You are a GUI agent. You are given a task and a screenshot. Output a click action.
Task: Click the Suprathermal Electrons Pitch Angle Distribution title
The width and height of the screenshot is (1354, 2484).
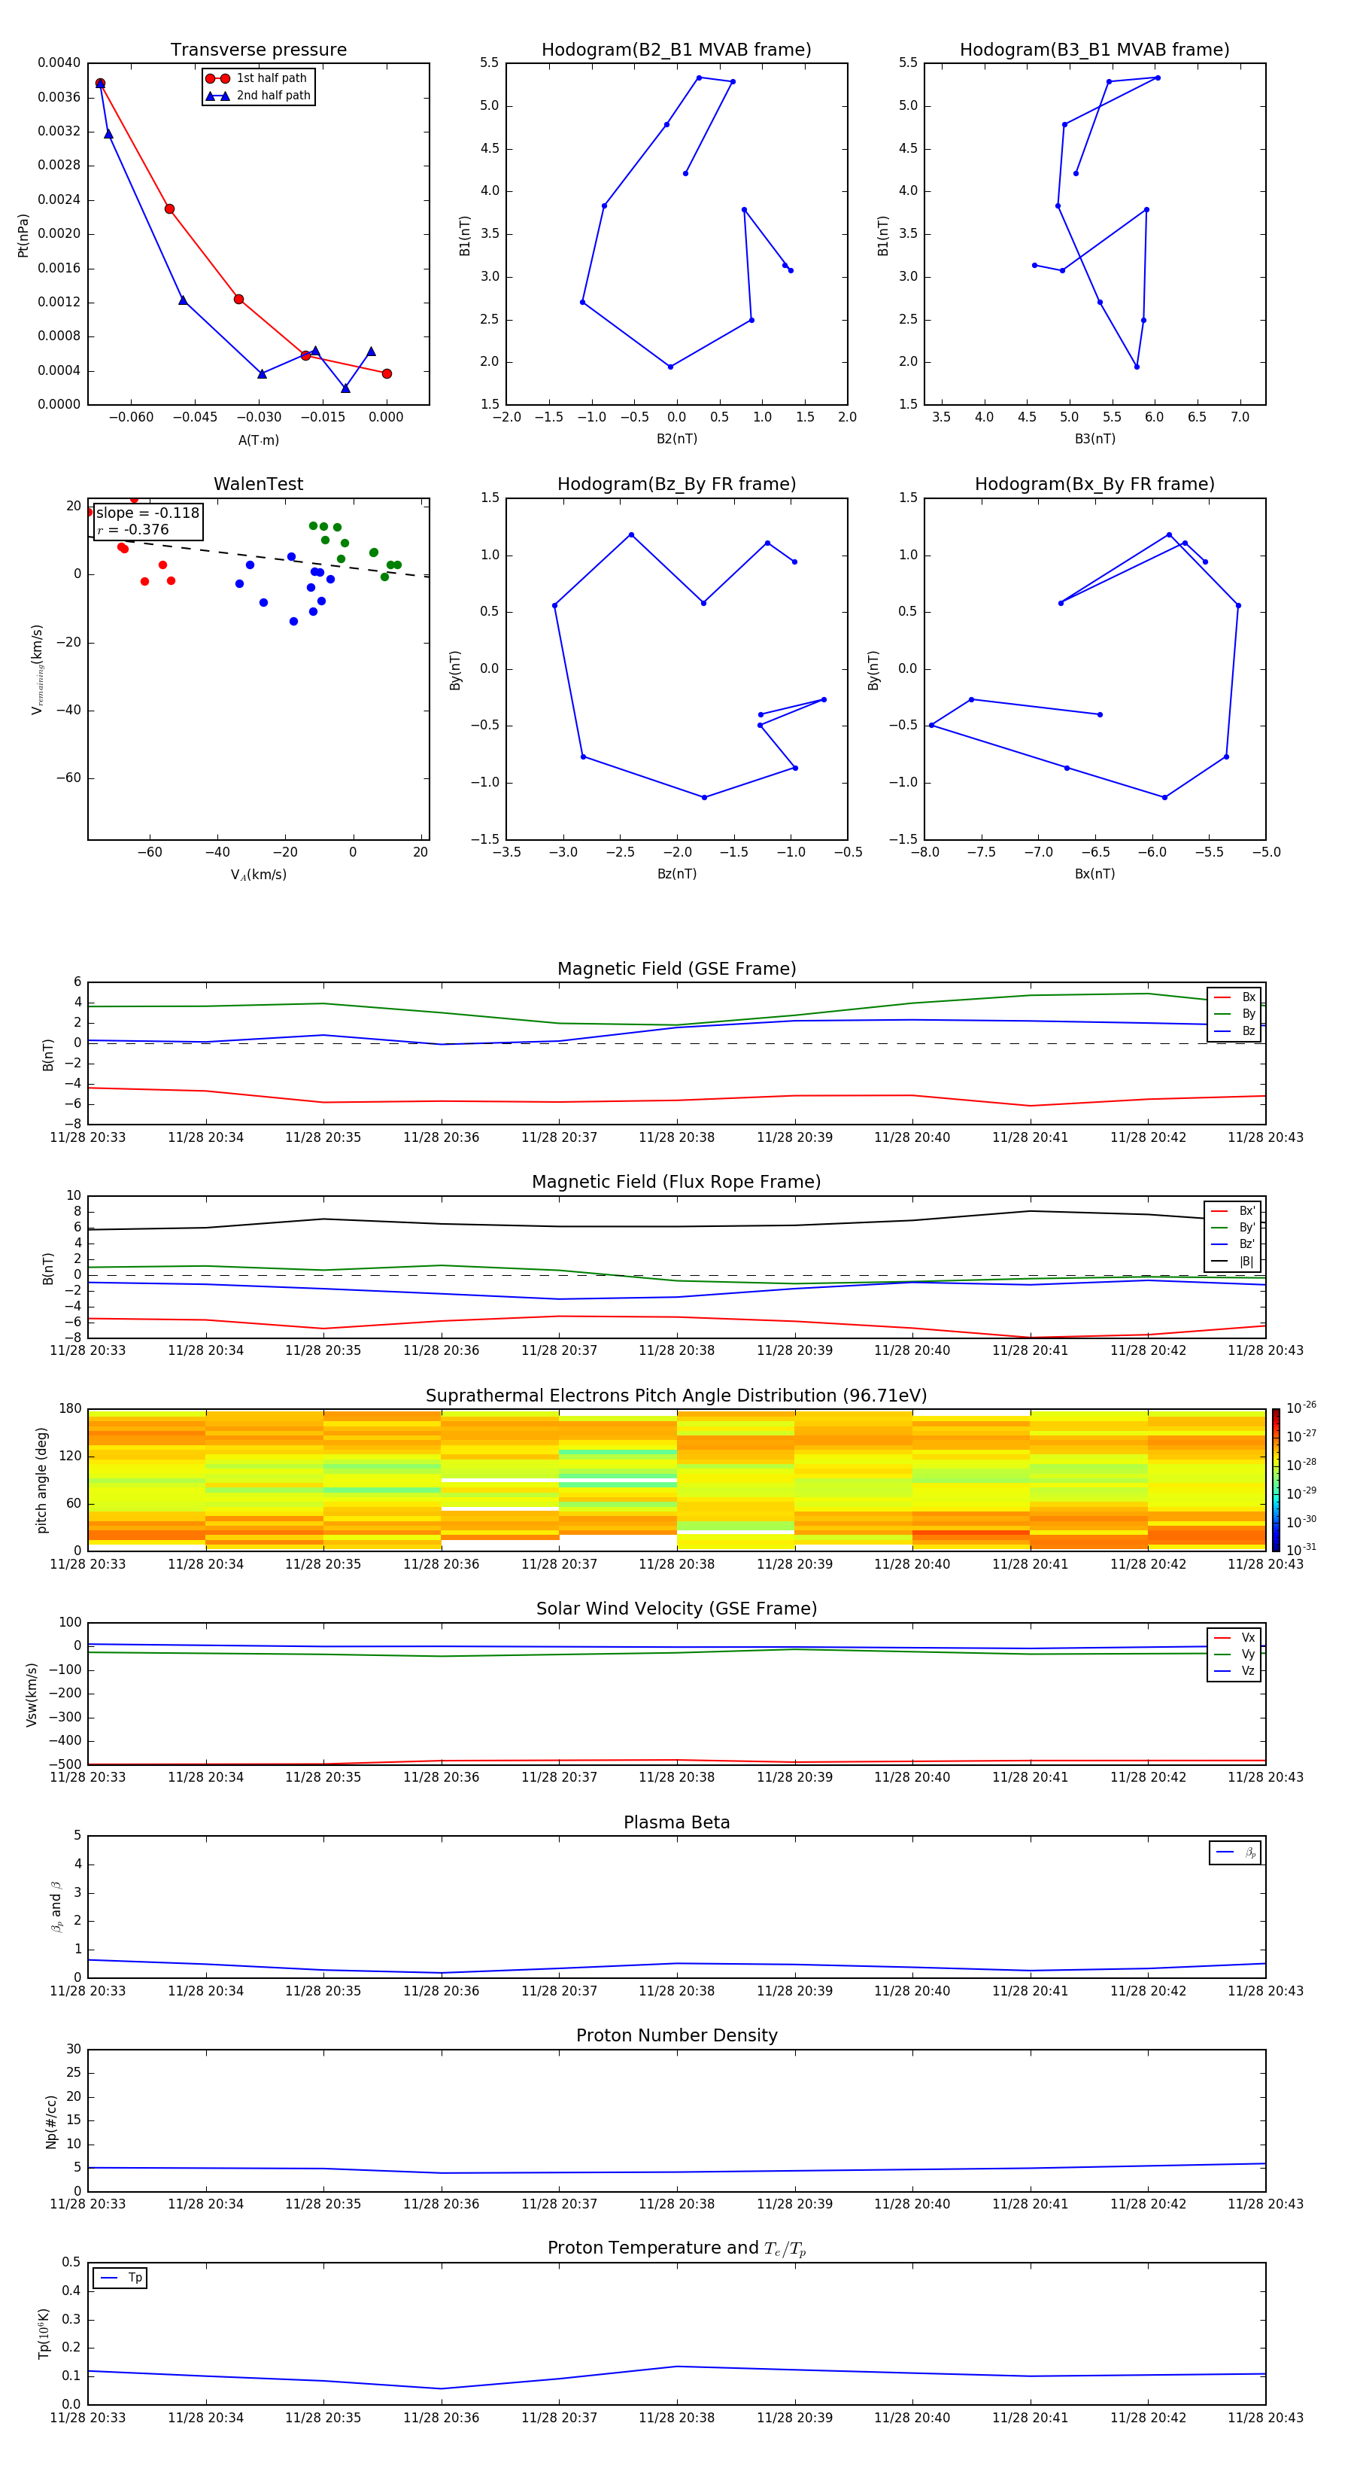676,1396
